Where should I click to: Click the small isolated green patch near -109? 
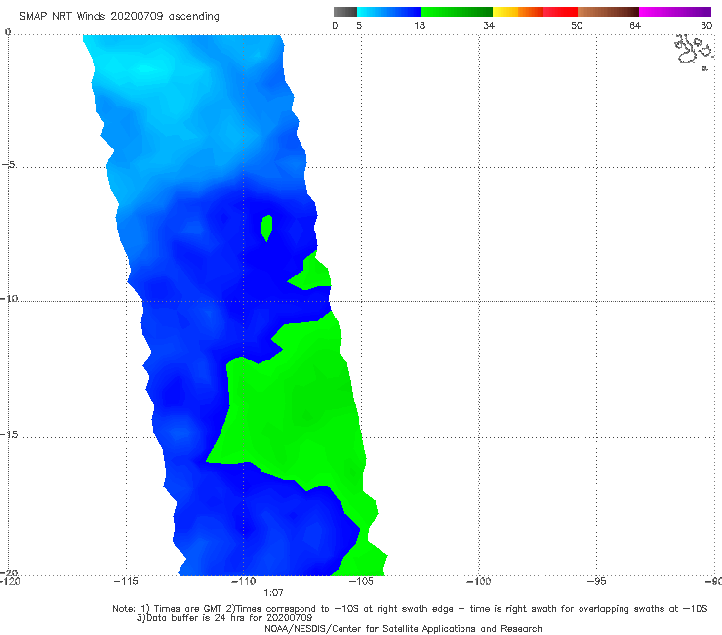coord(266,228)
